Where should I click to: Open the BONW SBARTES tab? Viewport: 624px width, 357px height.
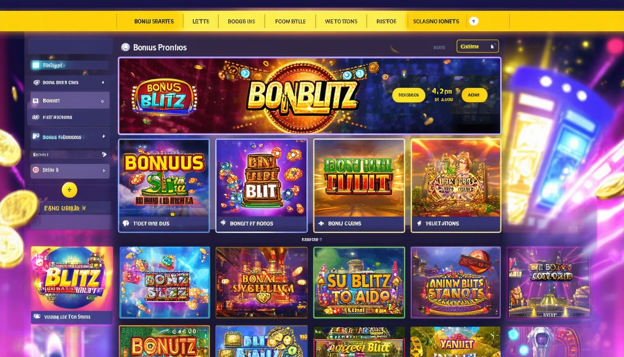(x=154, y=21)
